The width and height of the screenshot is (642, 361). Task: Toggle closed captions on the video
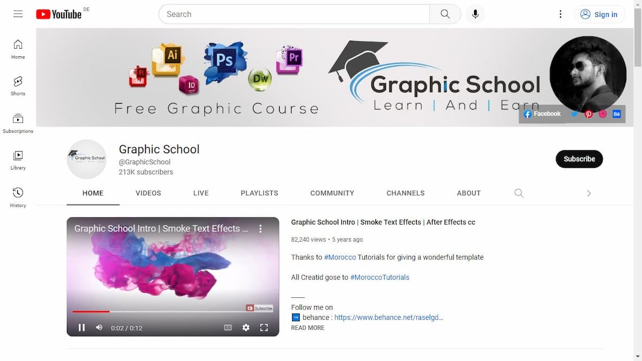click(228, 328)
